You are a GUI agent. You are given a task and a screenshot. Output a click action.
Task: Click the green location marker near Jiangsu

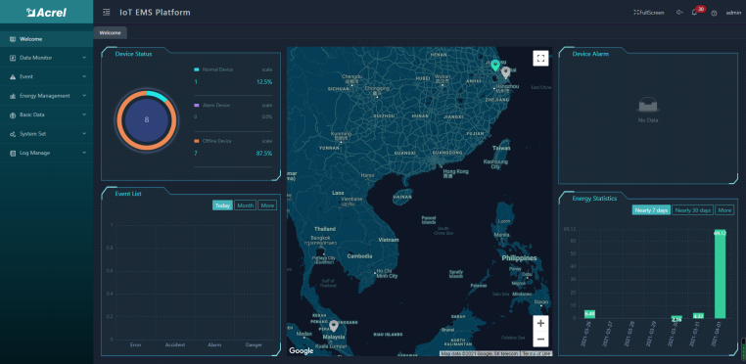coord(495,66)
